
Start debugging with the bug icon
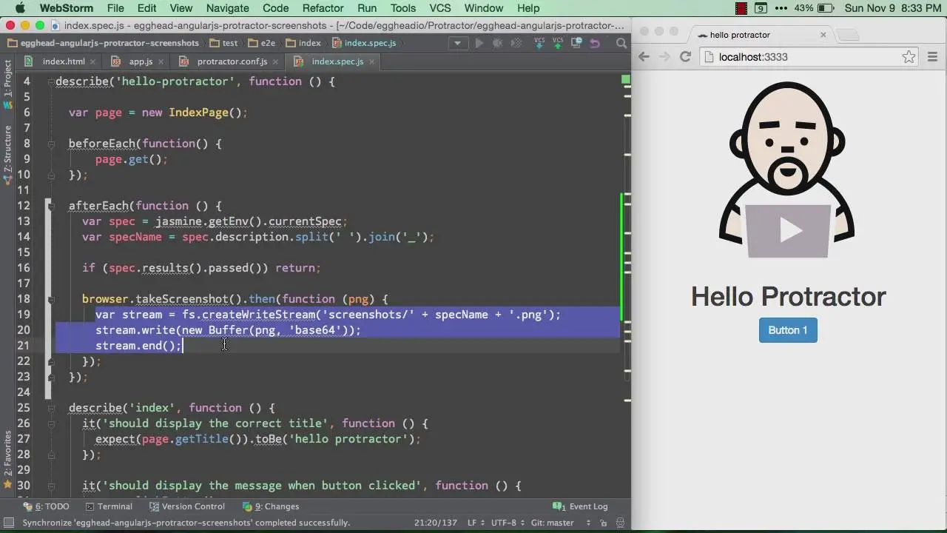tap(497, 43)
